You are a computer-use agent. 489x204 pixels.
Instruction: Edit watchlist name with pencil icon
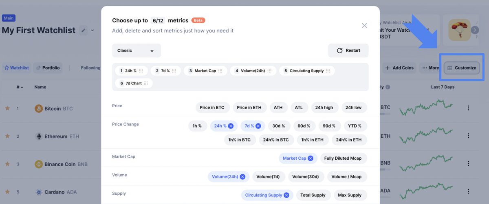tap(83, 30)
